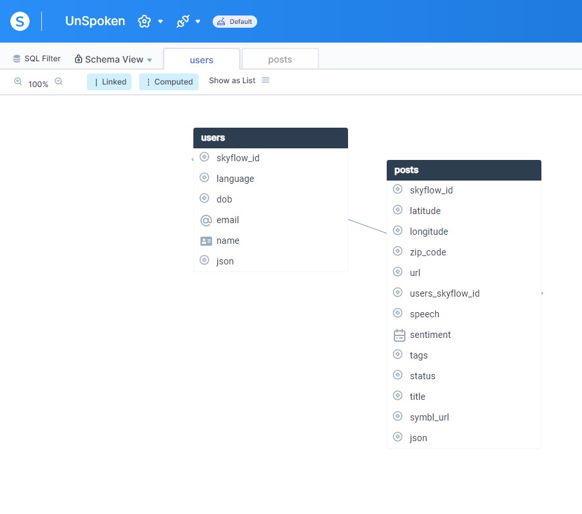This screenshot has width=582, height=514.
Task: Click the connection plug icon
Action: [x=183, y=21]
